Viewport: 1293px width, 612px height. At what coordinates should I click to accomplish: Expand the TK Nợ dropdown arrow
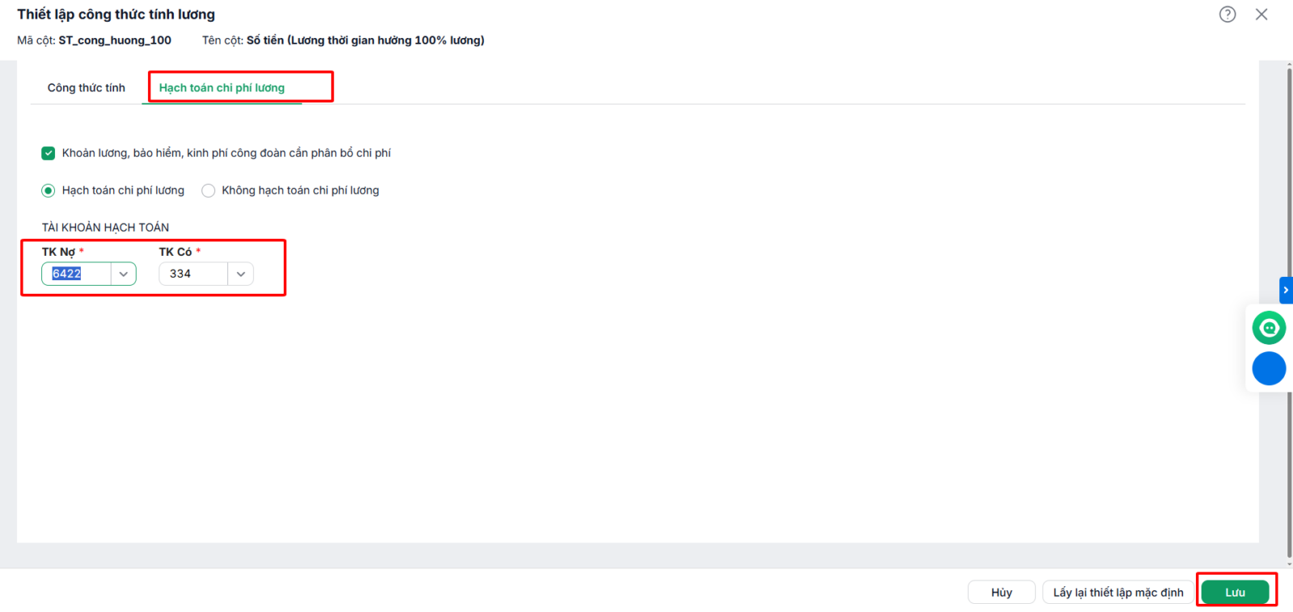(x=124, y=274)
